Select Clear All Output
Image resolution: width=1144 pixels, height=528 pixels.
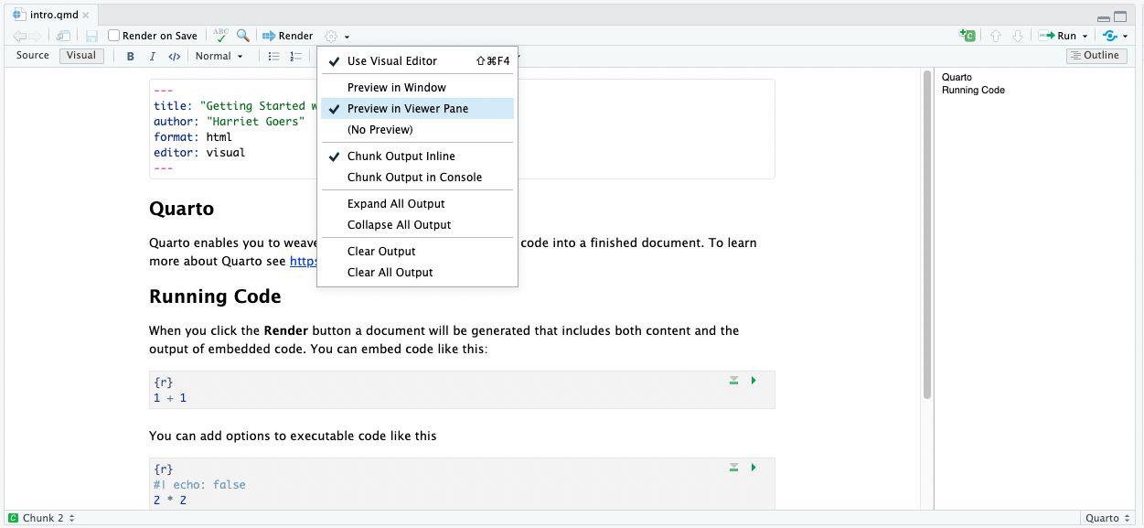[x=390, y=273]
